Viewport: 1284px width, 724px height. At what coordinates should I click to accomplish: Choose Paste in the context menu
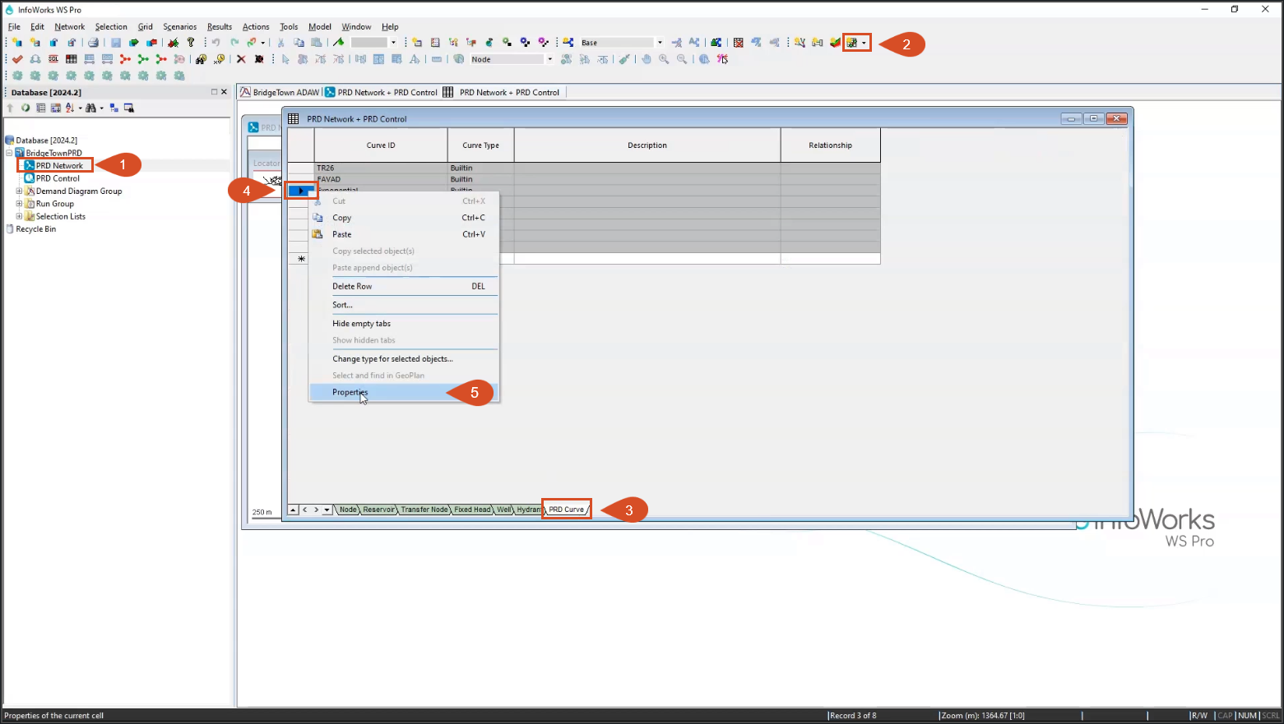click(x=403, y=234)
